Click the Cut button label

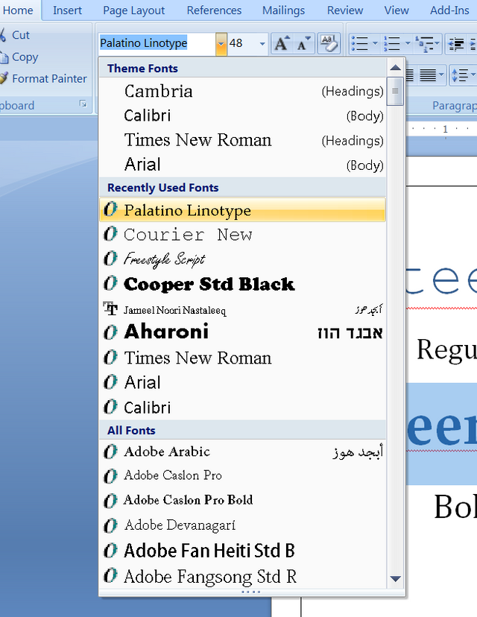21,35
